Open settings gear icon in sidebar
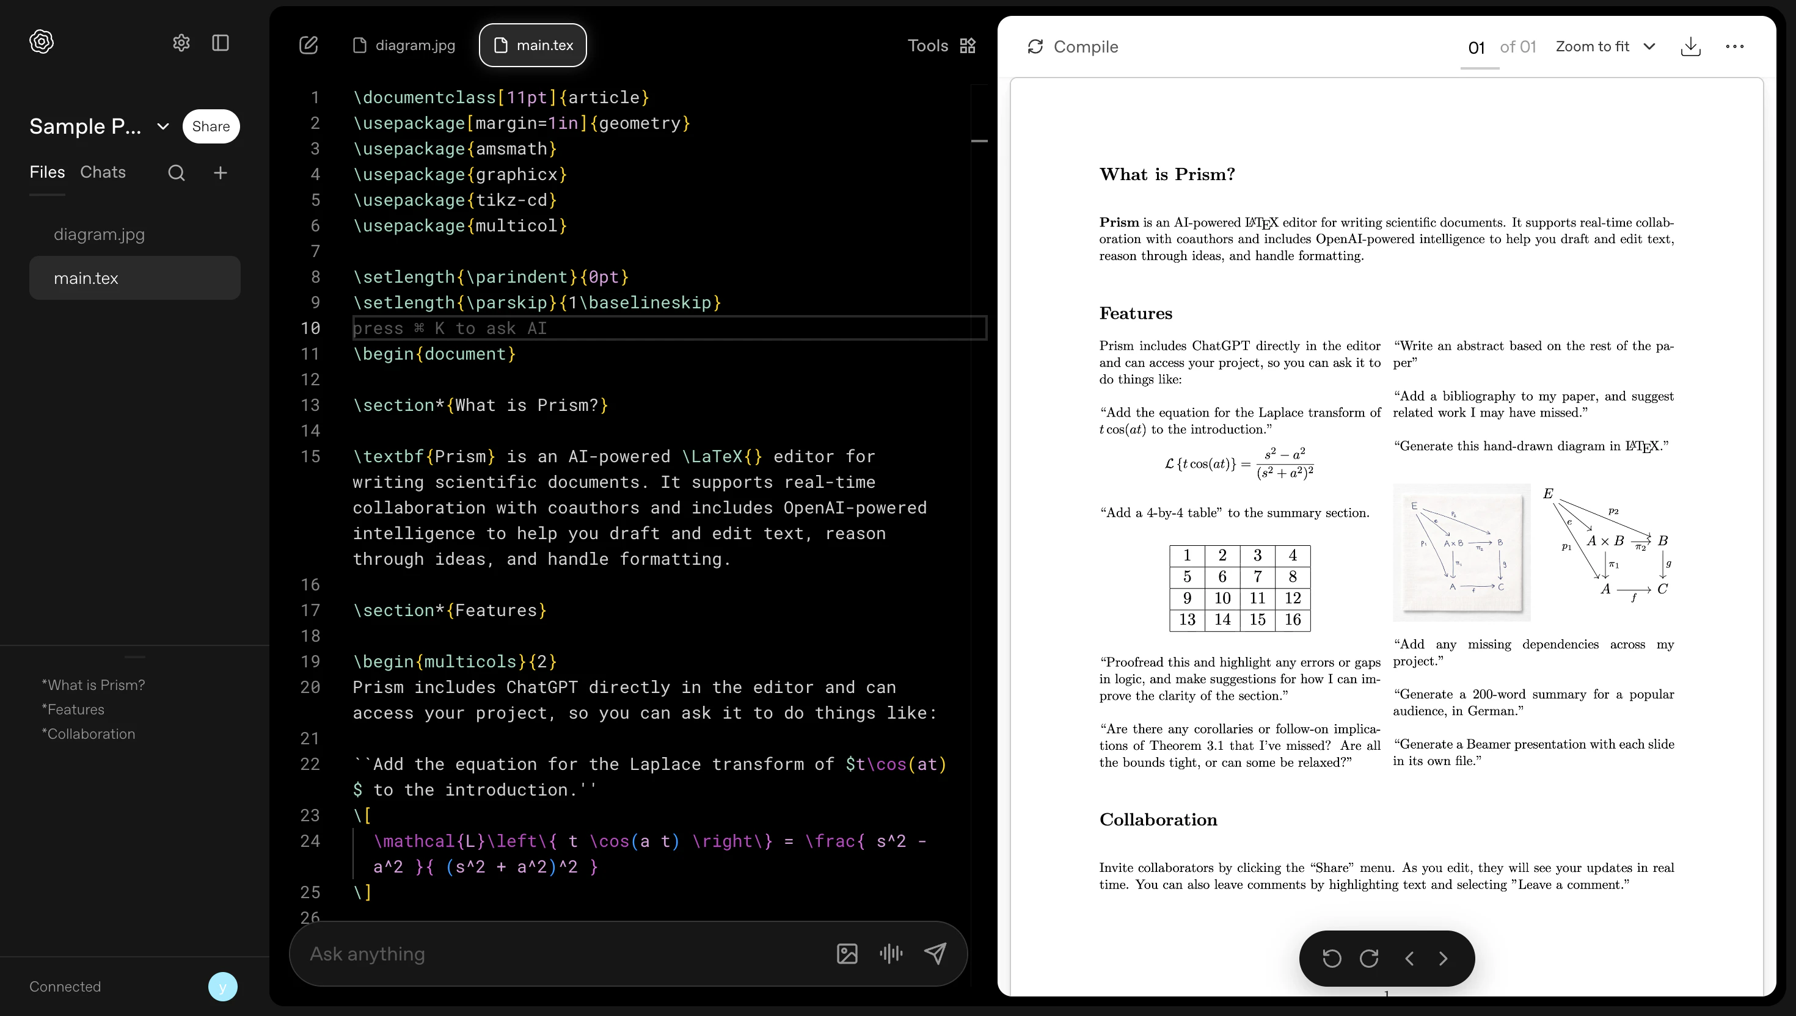Screen dimensions: 1796x1016 point(181,43)
